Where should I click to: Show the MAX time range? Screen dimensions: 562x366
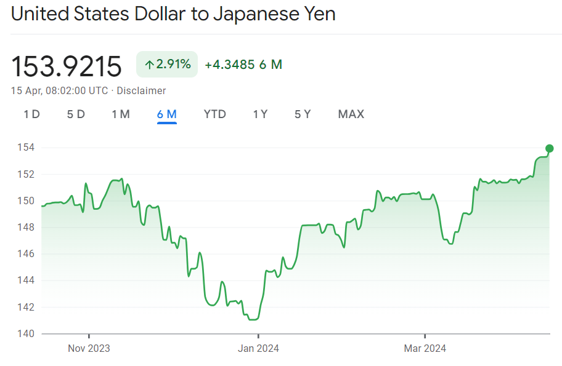(351, 114)
